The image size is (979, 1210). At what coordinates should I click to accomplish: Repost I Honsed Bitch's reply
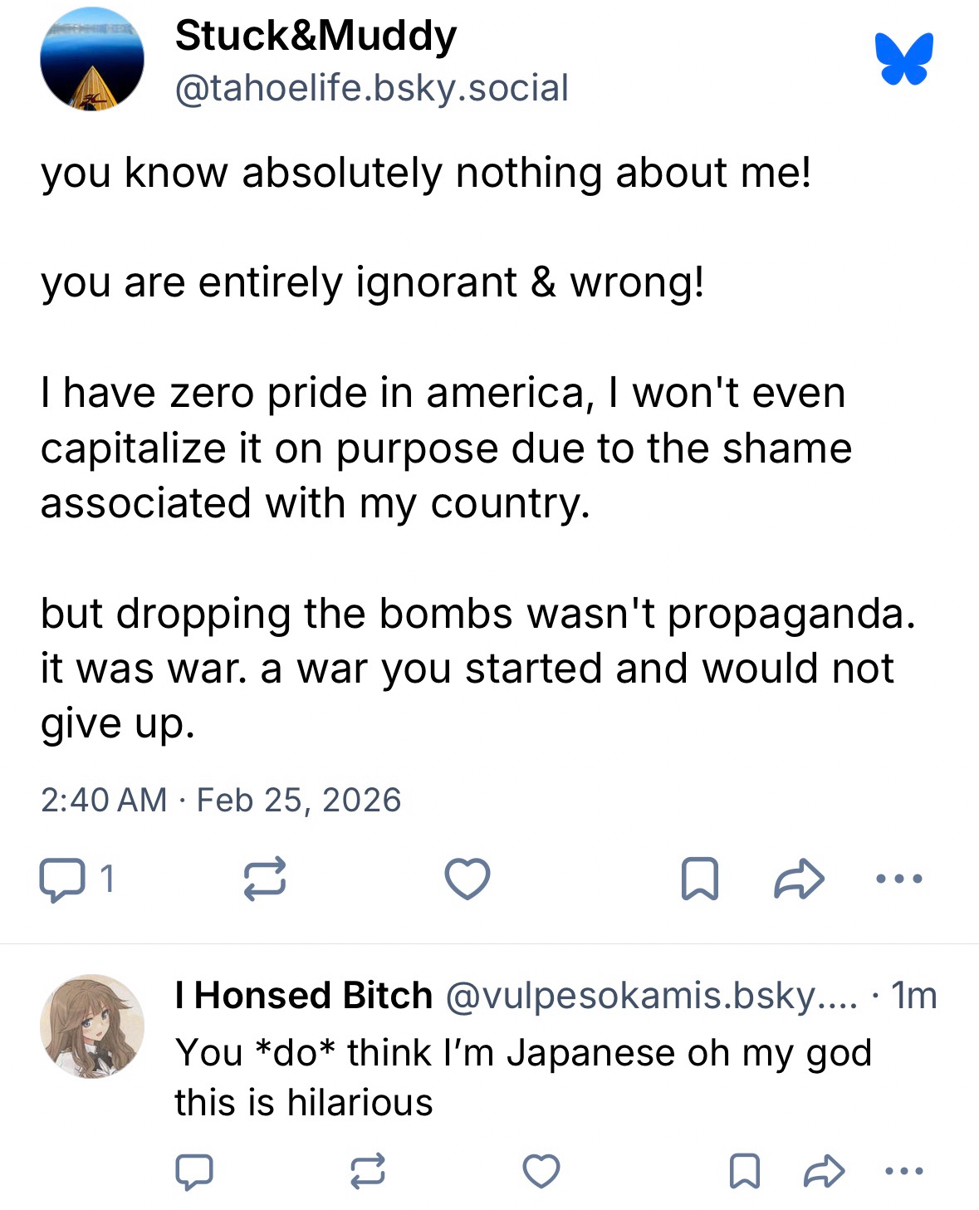tap(367, 1171)
